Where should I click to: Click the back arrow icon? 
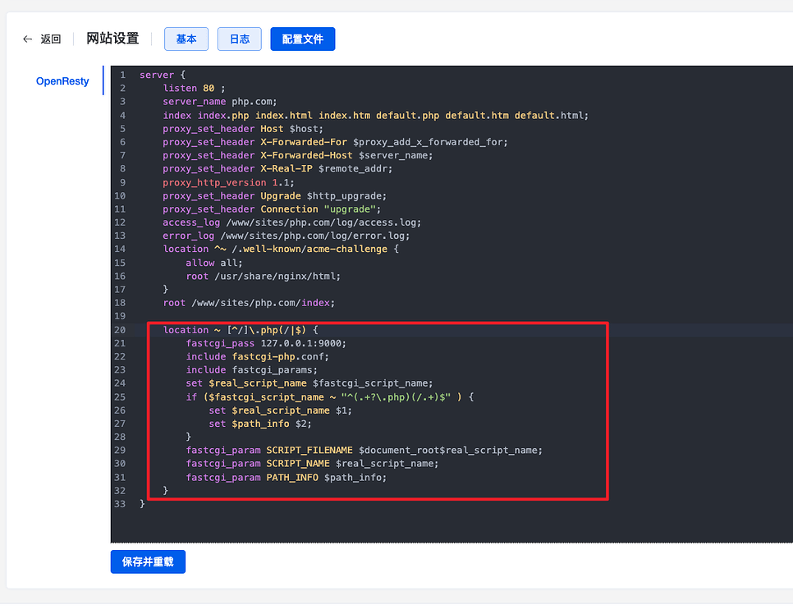[x=25, y=39]
